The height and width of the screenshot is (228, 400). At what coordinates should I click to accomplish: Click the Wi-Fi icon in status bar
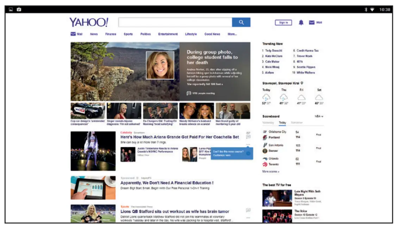click(x=372, y=10)
